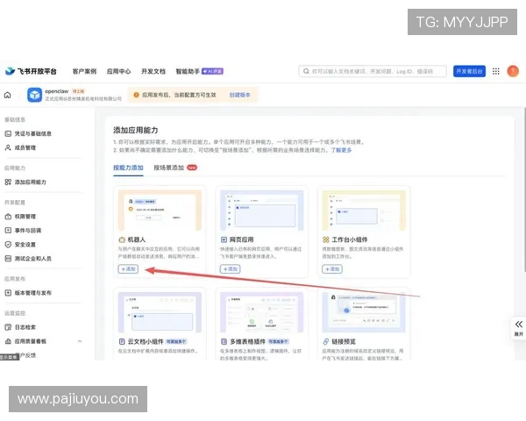Screen dimensions: 526x421
Task: Click the 云文档小组件 card title
Action: (x=146, y=342)
